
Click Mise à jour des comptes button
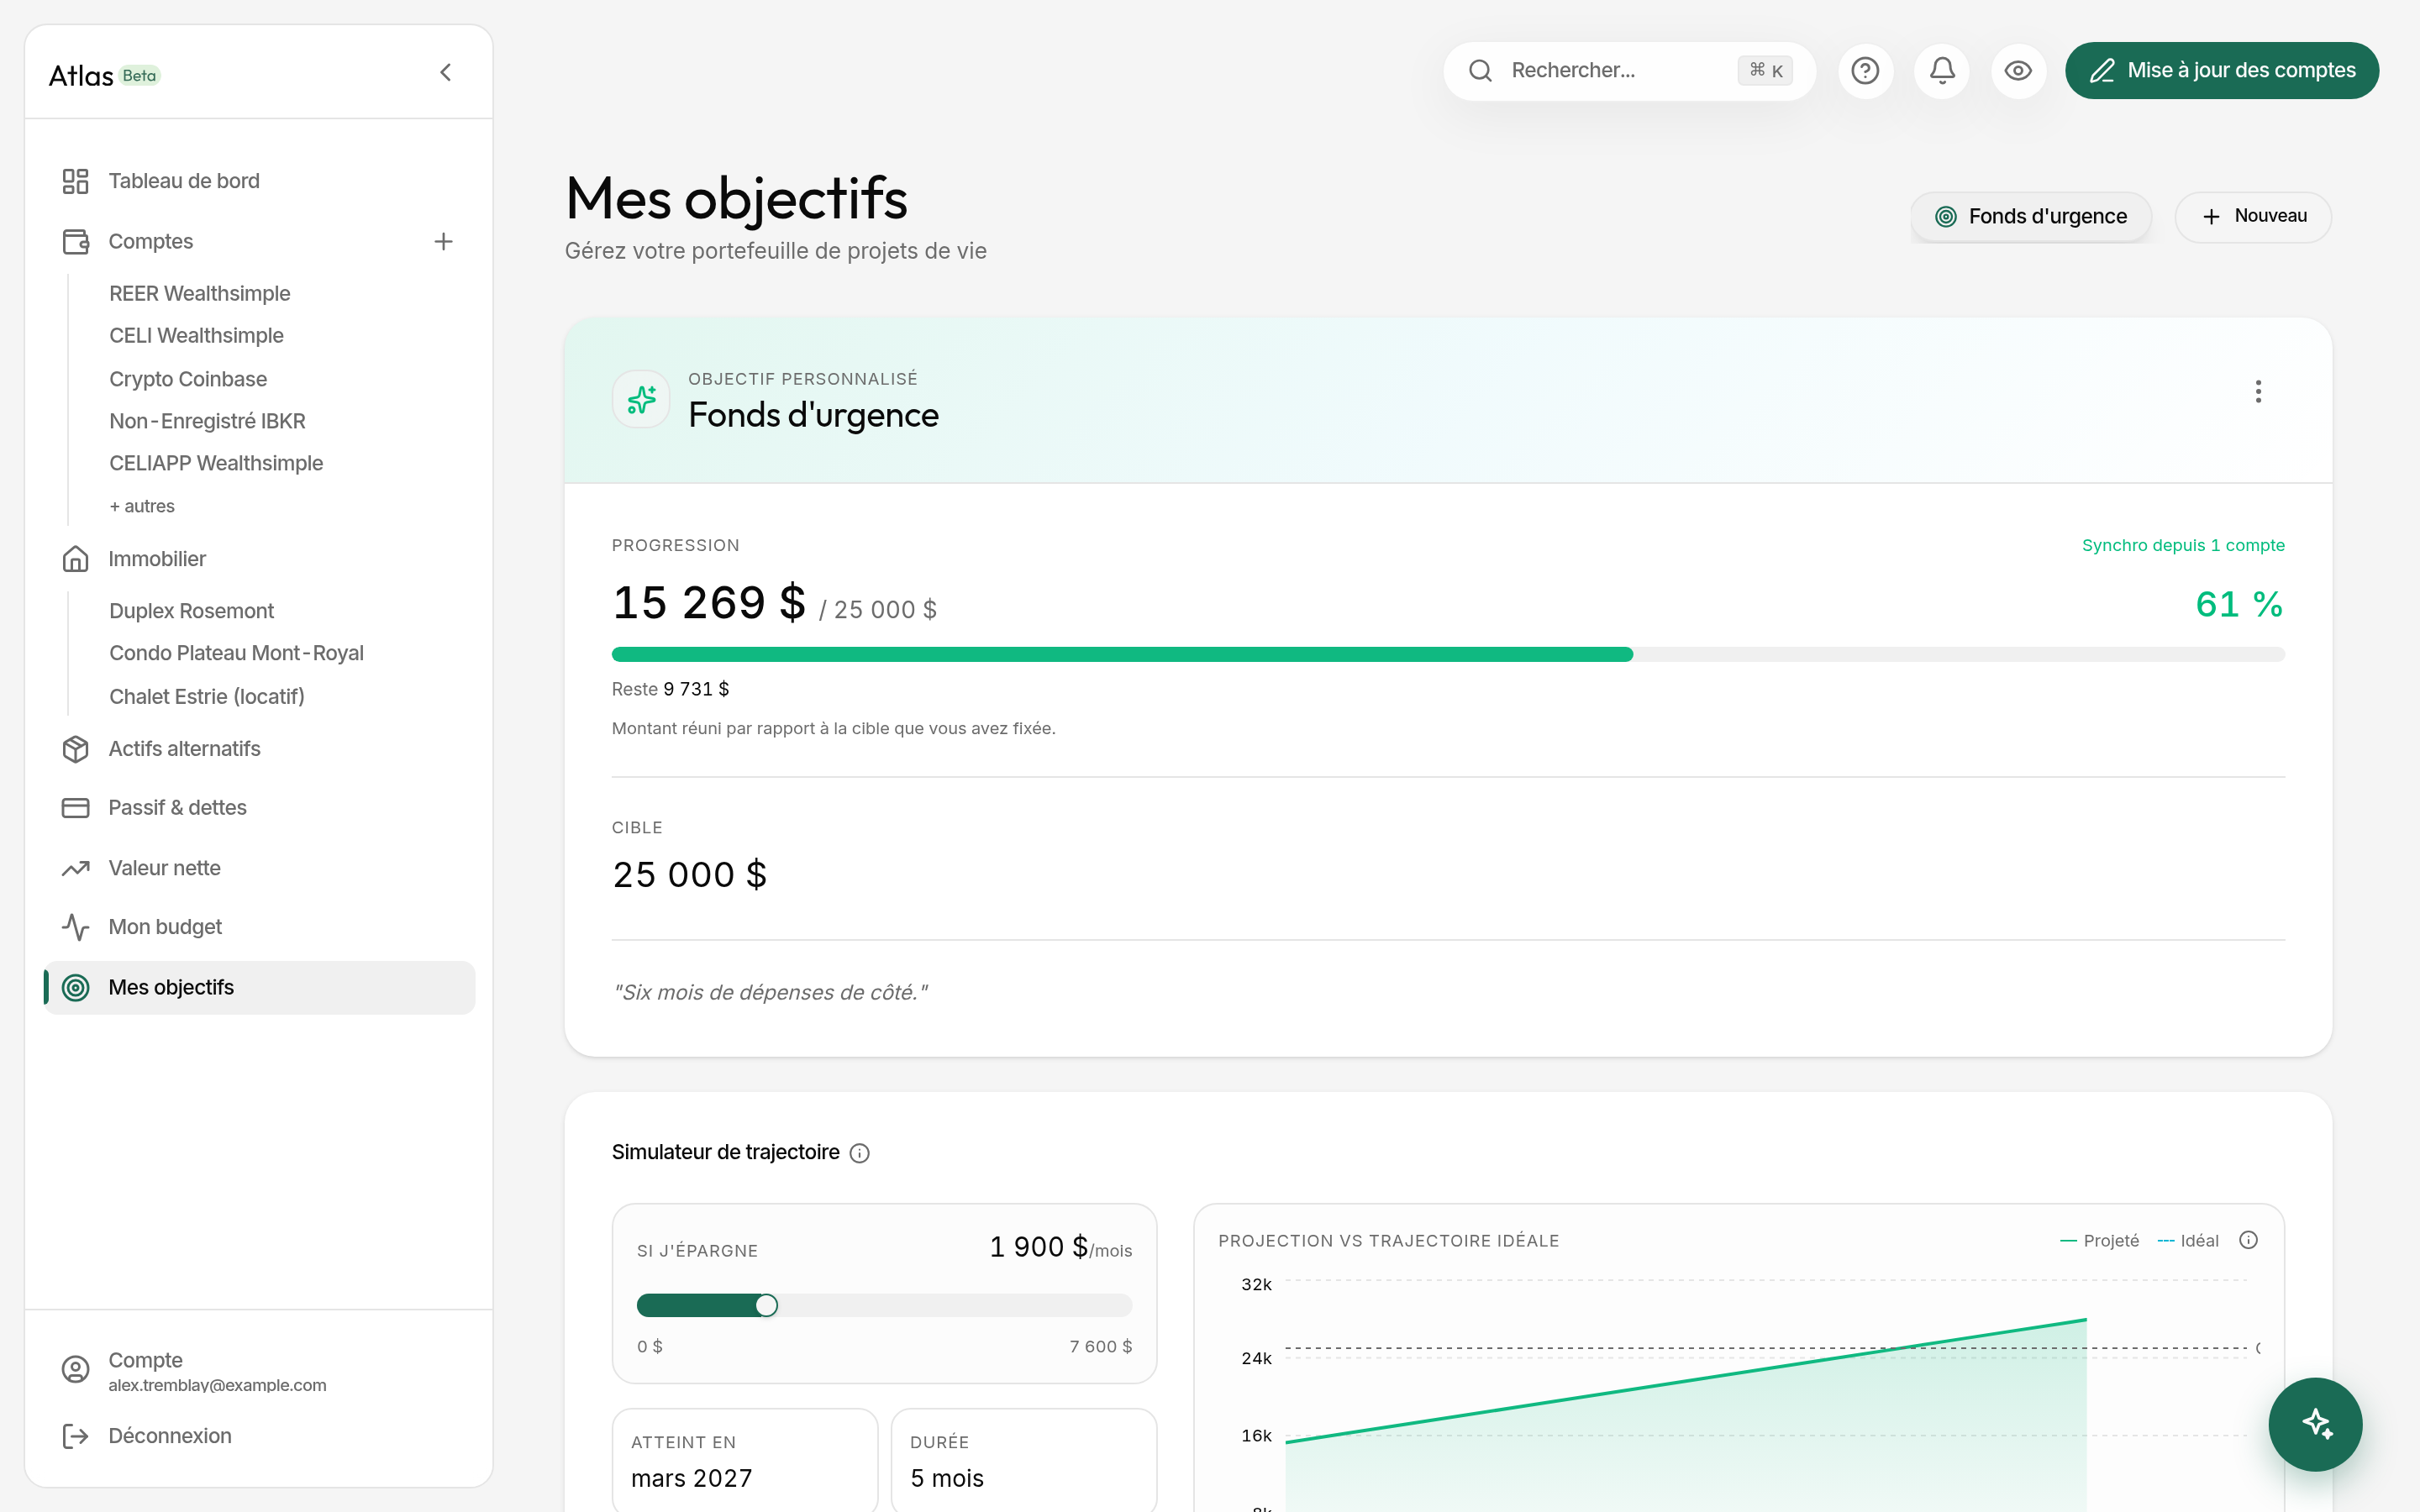coord(2222,71)
